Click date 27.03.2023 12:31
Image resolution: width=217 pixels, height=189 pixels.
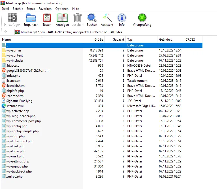pyautogui.click(x=170, y=55)
